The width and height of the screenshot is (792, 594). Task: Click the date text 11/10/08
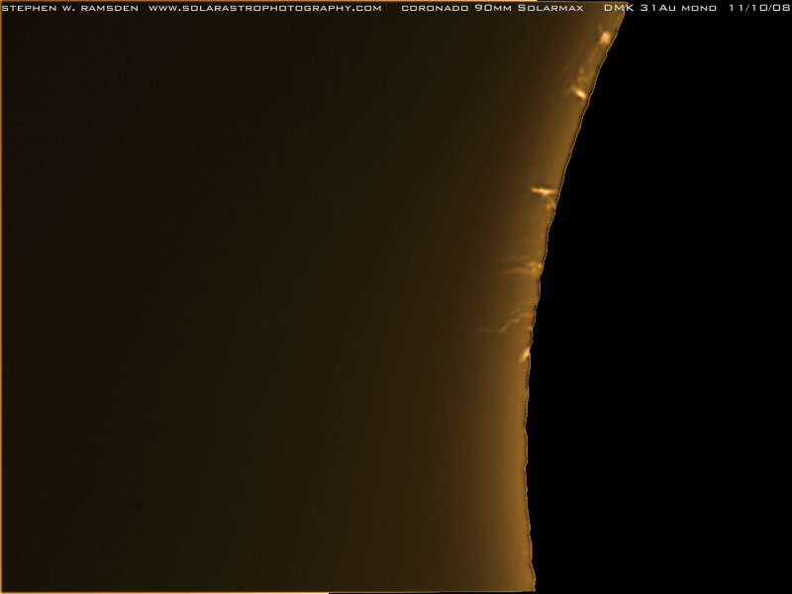759,8
